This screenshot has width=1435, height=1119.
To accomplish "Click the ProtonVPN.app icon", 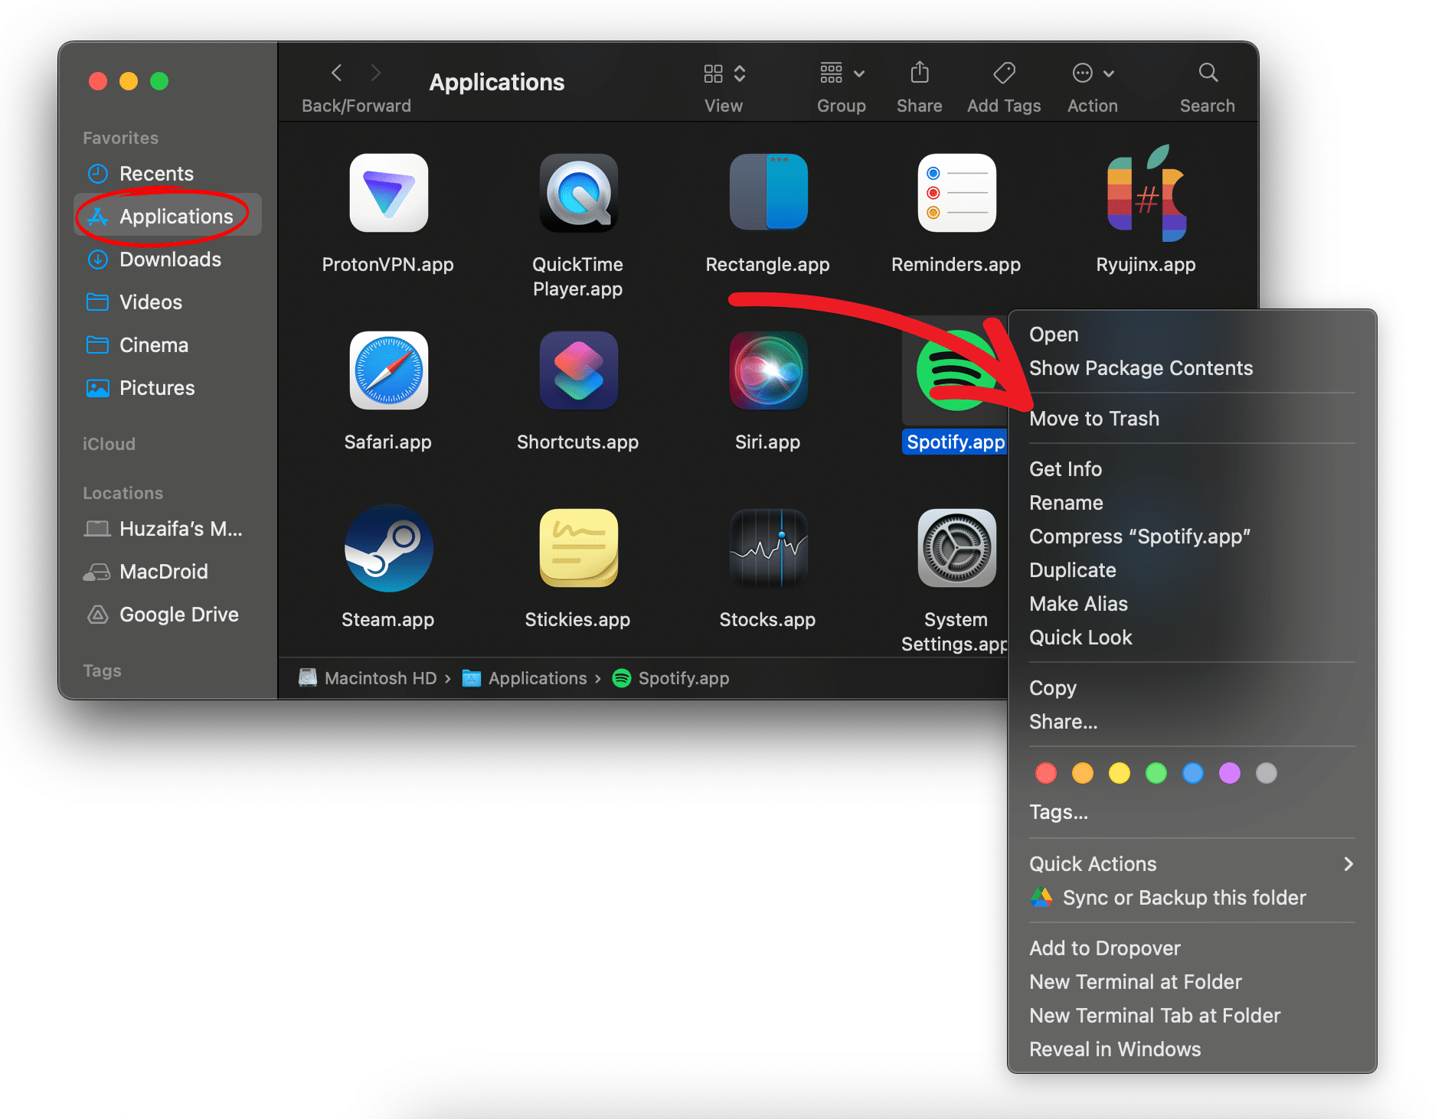I will tap(388, 193).
